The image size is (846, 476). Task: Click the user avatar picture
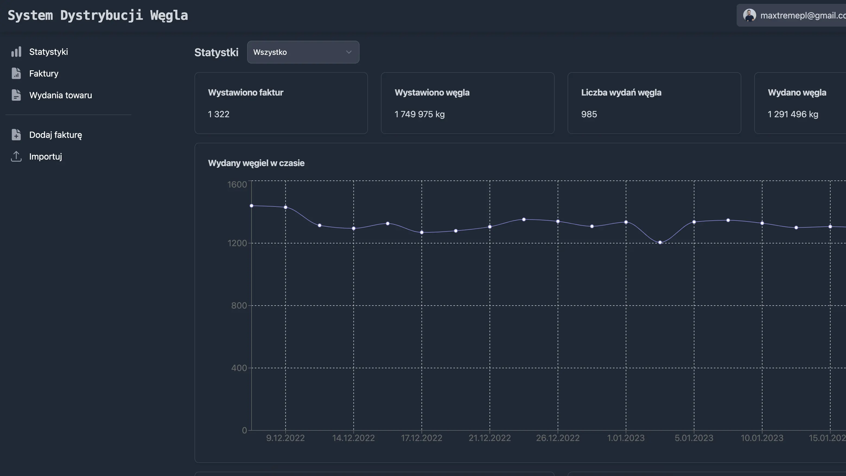(749, 15)
